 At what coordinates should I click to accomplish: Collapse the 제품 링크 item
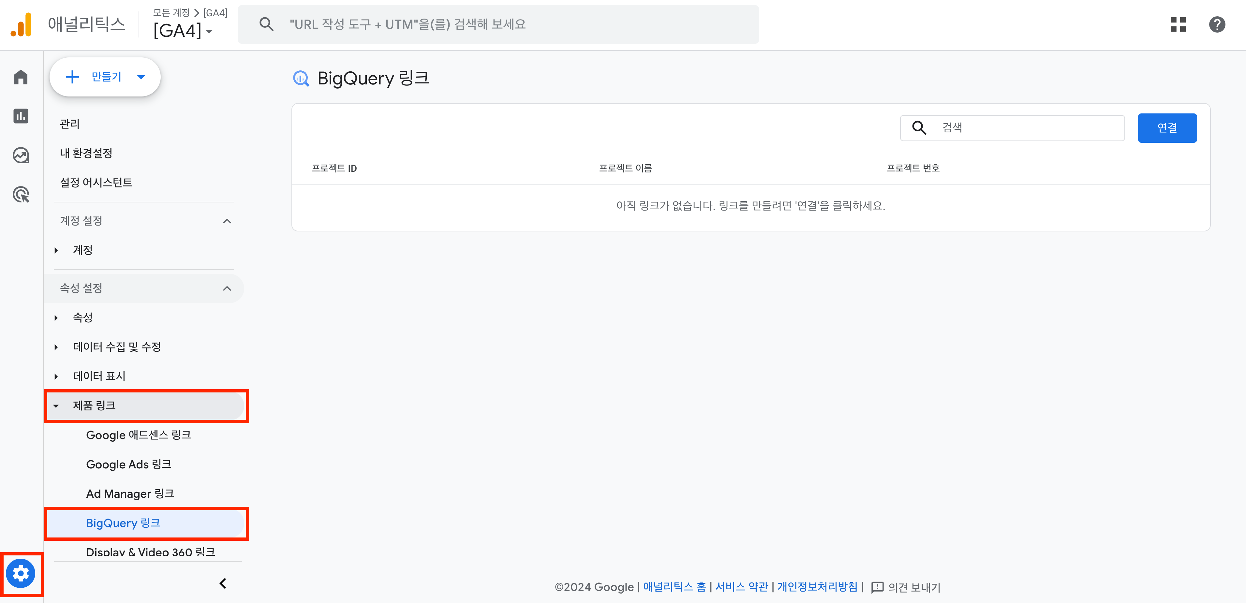tap(56, 406)
